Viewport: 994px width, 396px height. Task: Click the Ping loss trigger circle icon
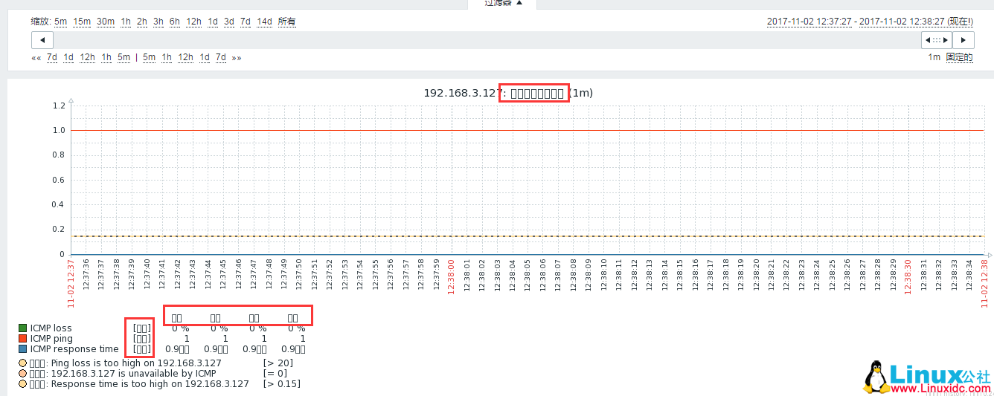[x=23, y=363]
